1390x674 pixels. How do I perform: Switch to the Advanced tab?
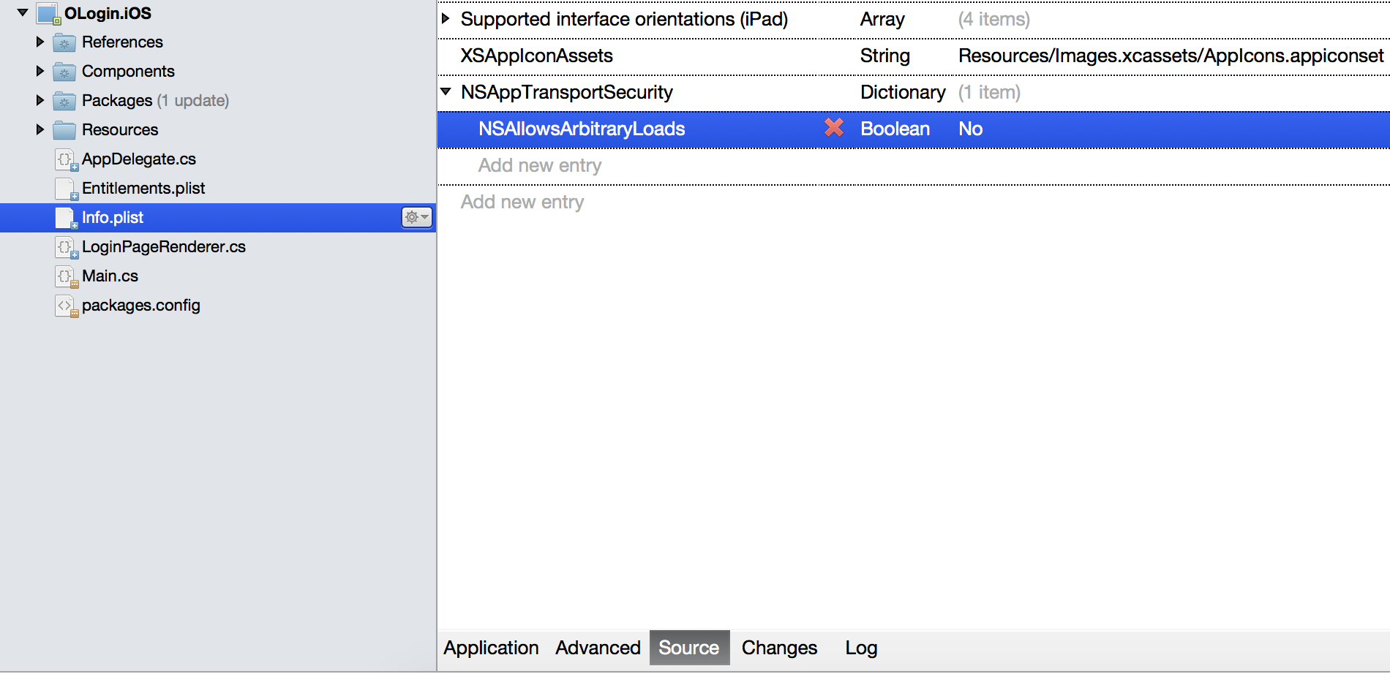tap(598, 648)
